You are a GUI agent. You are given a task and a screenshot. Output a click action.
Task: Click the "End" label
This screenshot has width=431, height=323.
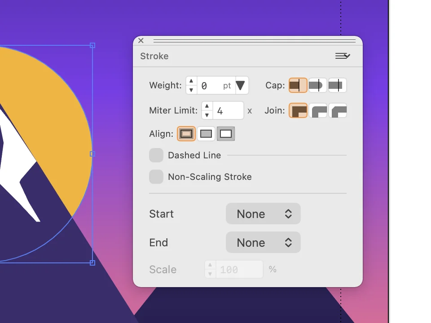click(158, 243)
